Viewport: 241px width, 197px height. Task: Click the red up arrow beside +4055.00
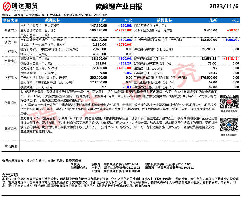132,68
